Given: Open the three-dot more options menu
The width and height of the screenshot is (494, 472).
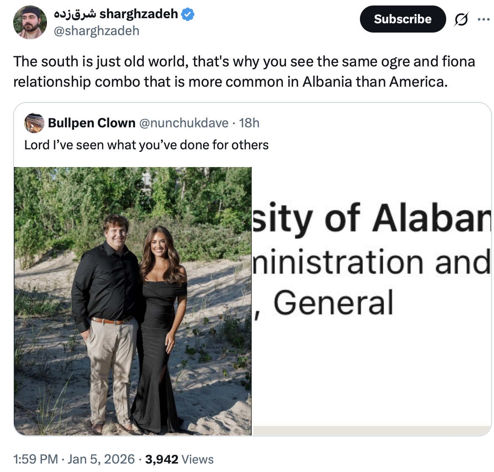Looking at the screenshot, I should [x=483, y=19].
